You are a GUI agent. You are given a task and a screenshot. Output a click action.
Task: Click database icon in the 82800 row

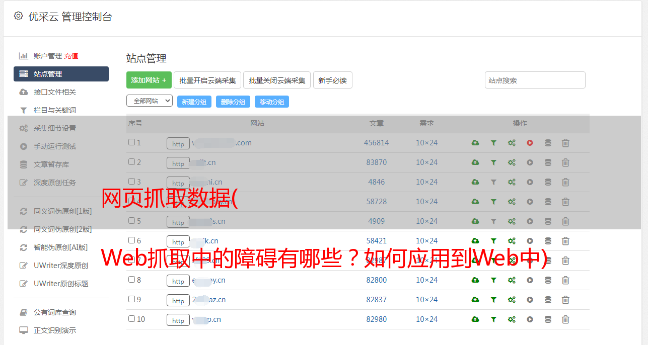pos(548,280)
